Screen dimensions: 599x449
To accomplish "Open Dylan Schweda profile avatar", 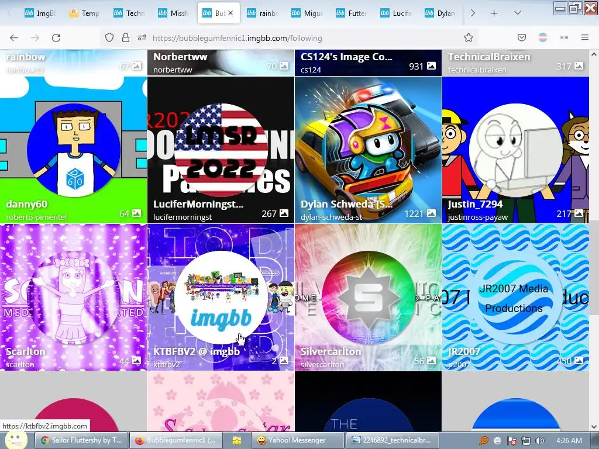I will (x=369, y=150).
